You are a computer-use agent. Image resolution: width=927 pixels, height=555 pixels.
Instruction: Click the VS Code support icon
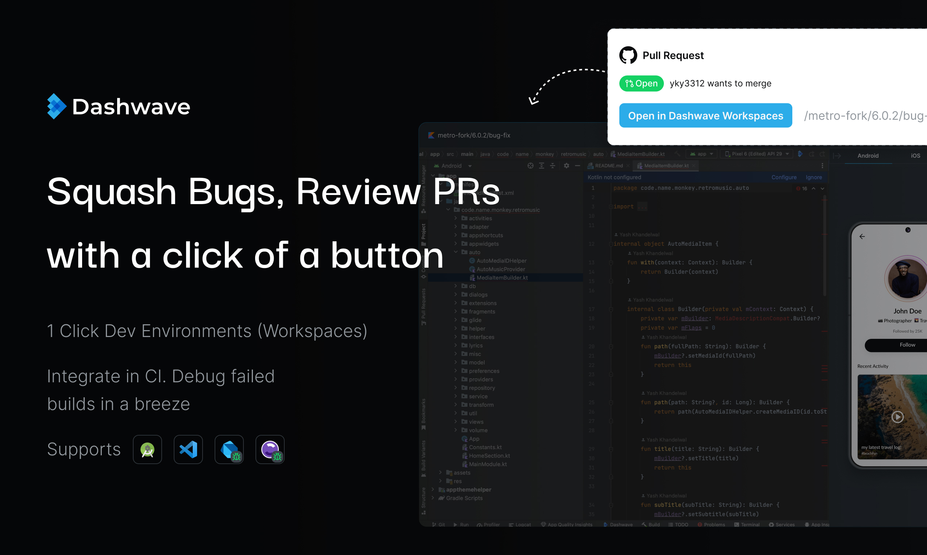click(188, 449)
